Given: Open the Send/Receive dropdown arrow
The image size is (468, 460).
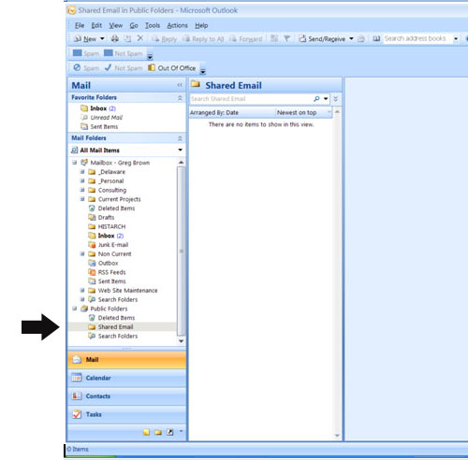Looking at the screenshot, I should 351,38.
